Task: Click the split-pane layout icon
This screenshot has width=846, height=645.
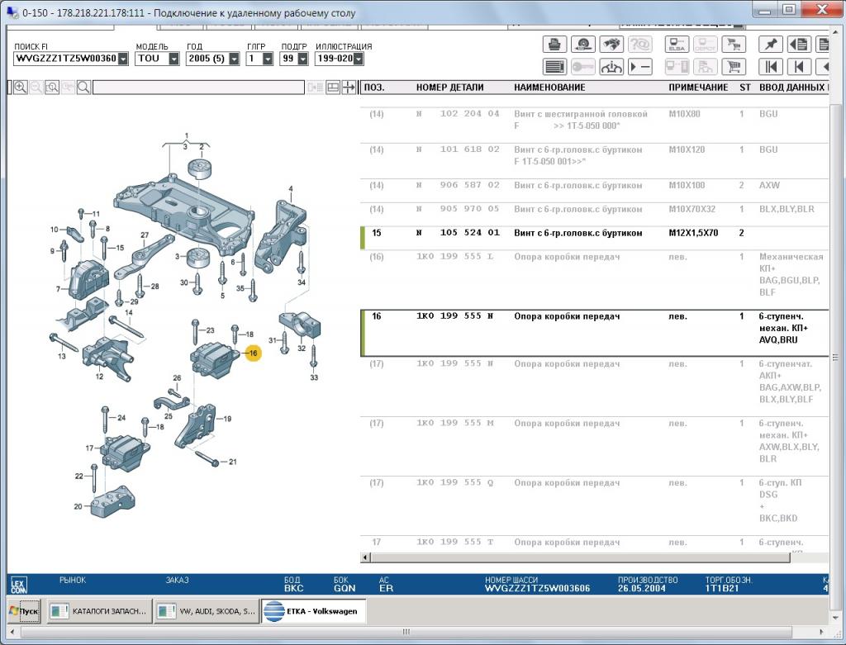Action: 333,88
